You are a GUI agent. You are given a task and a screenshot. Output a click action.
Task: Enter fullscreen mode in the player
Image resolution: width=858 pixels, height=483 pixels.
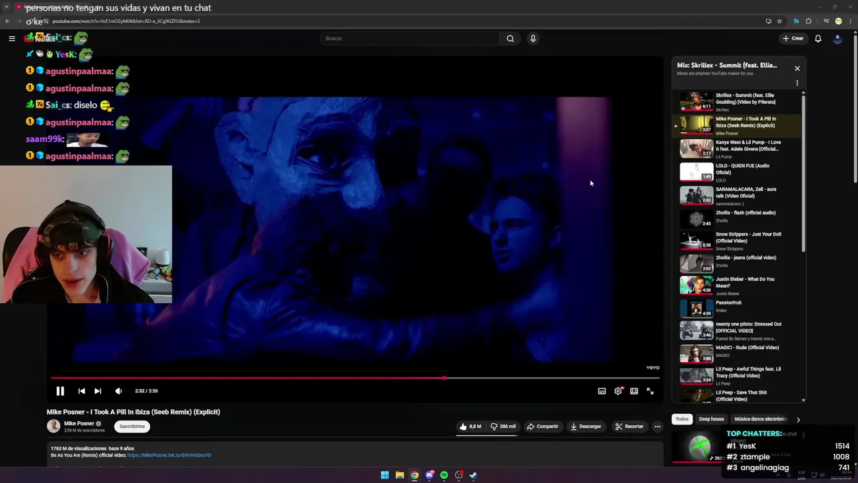(650, 391)
